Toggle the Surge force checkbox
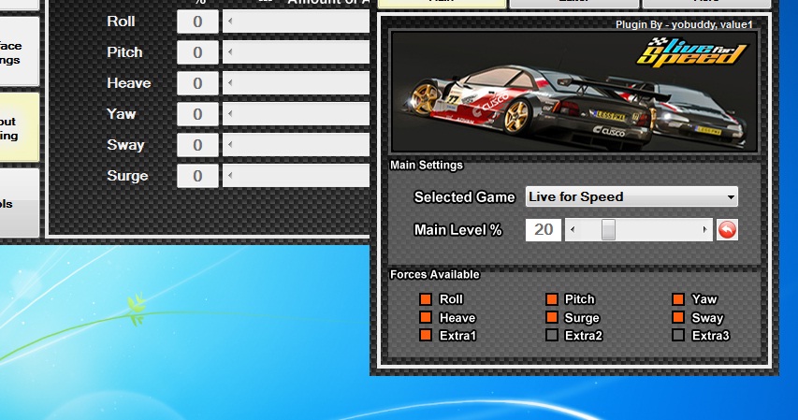 (x=552, y=318)
